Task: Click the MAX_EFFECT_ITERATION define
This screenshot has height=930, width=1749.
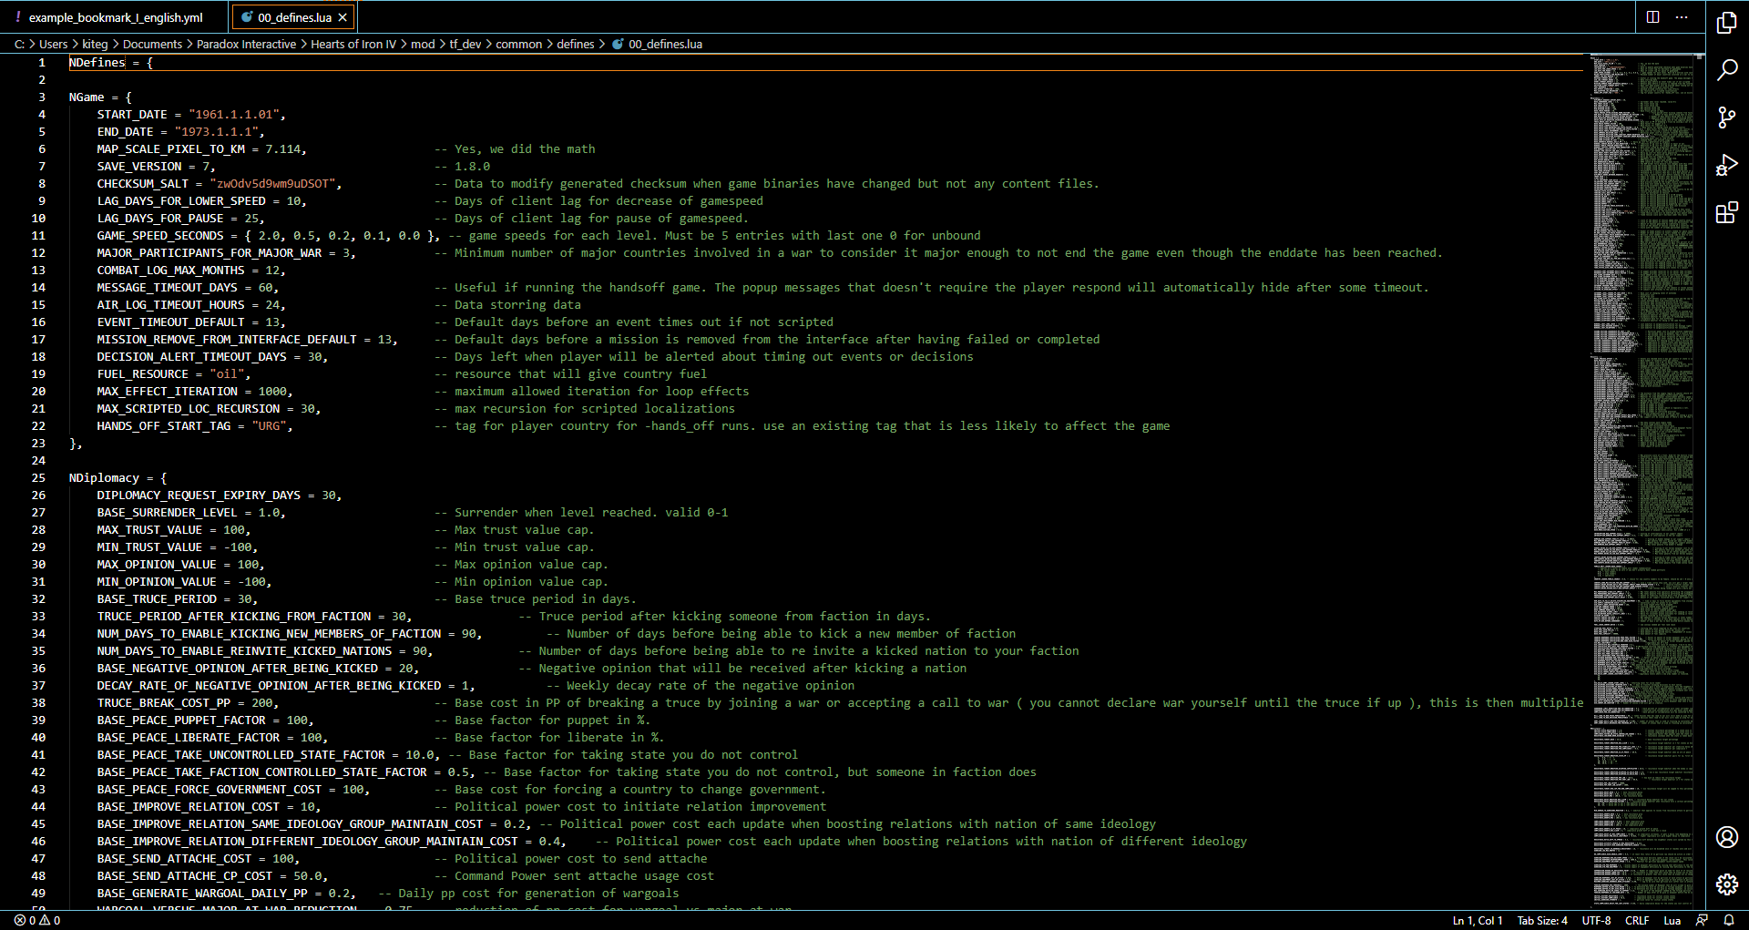Action: click(x=168, y=392)
